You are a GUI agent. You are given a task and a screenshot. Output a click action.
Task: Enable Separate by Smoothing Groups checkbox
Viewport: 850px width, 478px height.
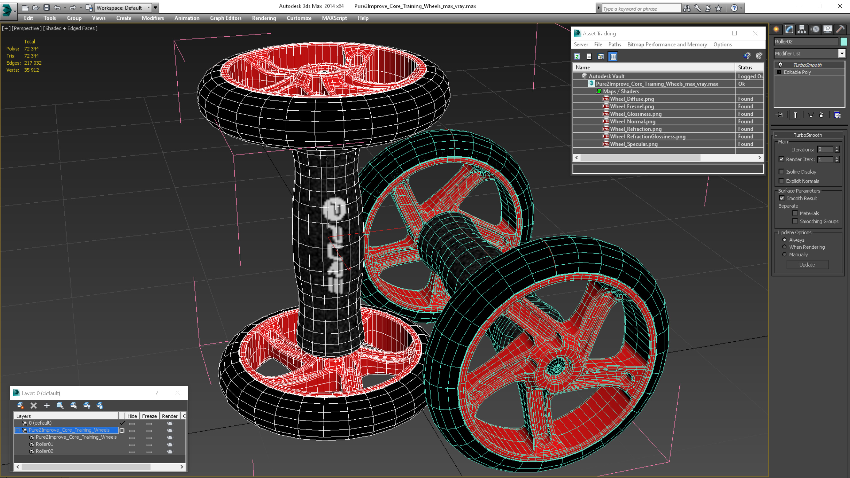coord(795,221)
